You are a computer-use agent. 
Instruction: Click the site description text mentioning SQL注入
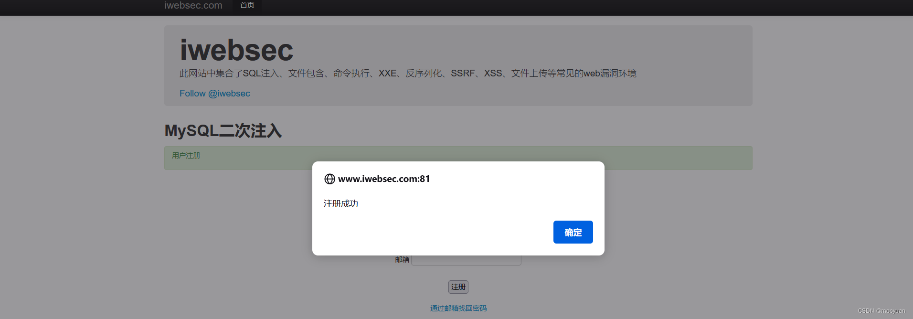[x=408, y=74]
